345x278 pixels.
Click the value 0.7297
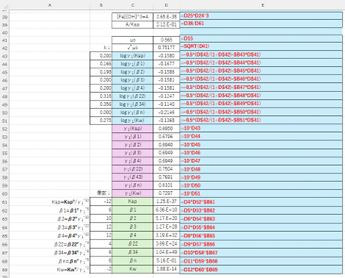point(167,194)
